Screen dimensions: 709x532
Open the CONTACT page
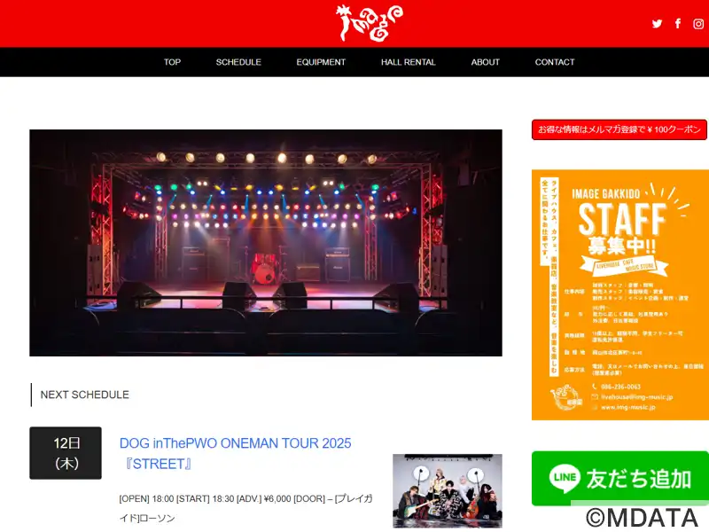pyautogui.click(x=555, y=62)
